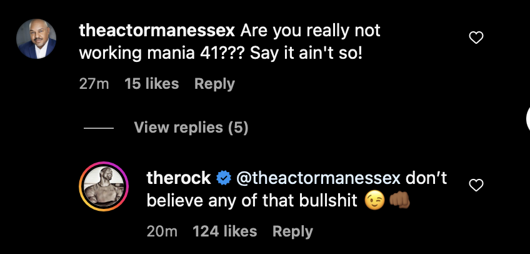530x254 pixels.
Task: Click the winking face emoji
Action: pos(374,201)
